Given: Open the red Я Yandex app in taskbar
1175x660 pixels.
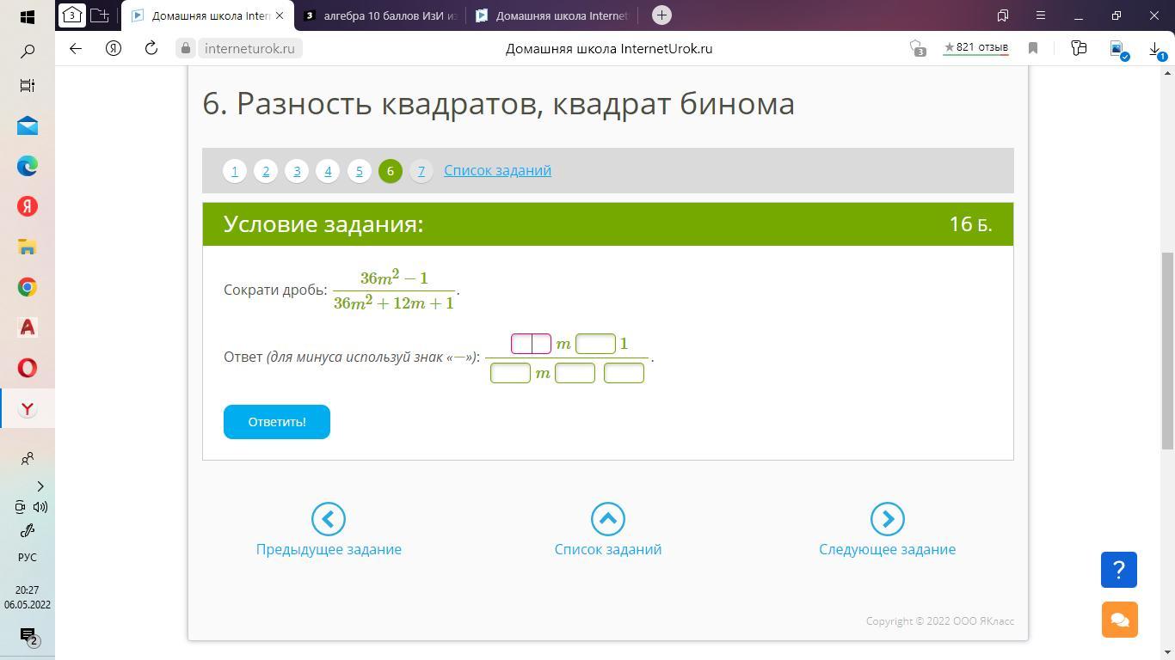Looking at the screenshot, I should tap(27, 206).
